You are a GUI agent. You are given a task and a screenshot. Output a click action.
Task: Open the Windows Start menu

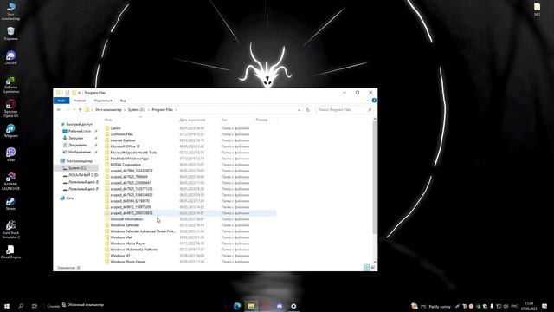click(7, 306)
